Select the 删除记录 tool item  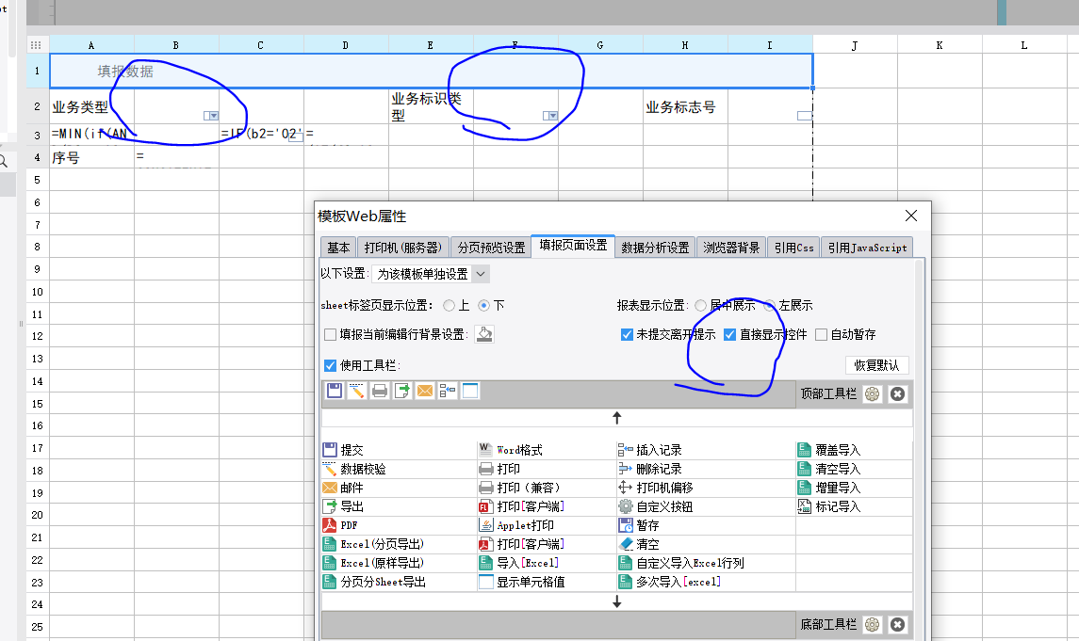(649, 469)
